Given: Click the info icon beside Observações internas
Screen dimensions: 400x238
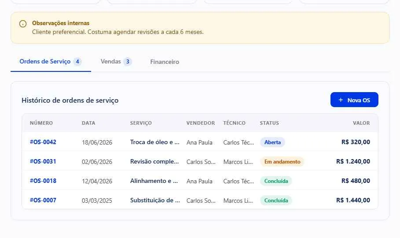Looking at the screenshot, I should pos(23,24).
